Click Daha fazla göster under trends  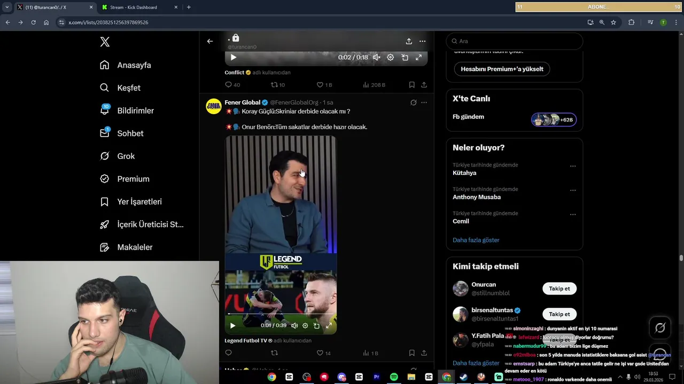(x=476, y=240)
